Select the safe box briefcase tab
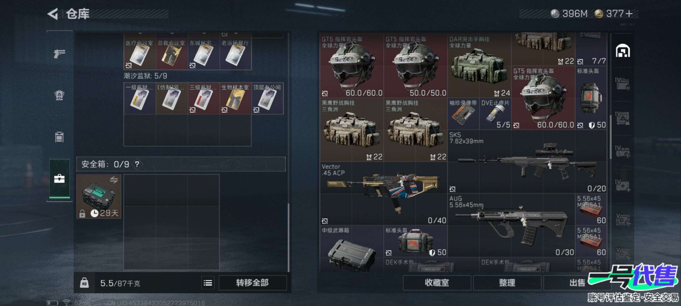681x306 pixels. click(x=59, y=179)
